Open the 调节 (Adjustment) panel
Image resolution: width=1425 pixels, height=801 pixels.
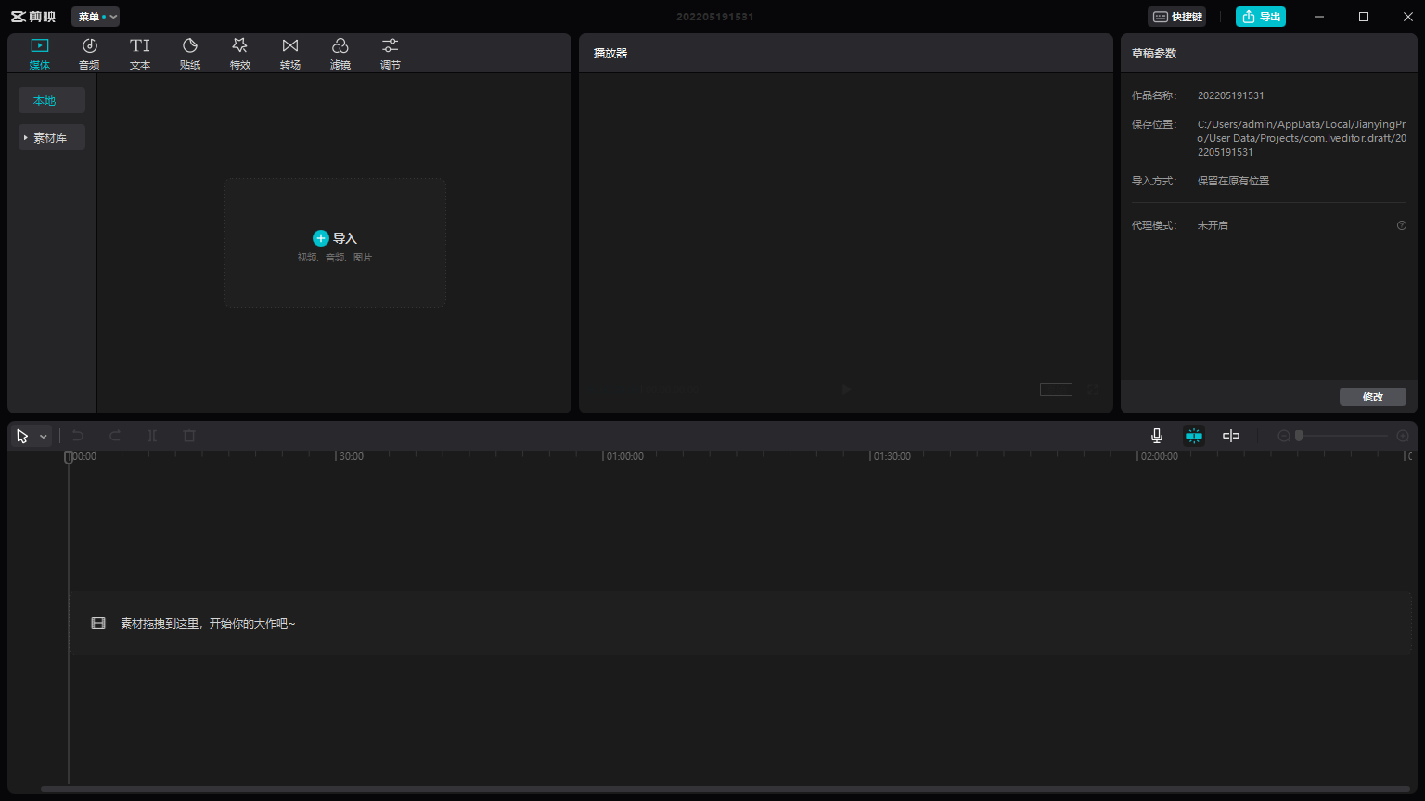tap(391, 54)
